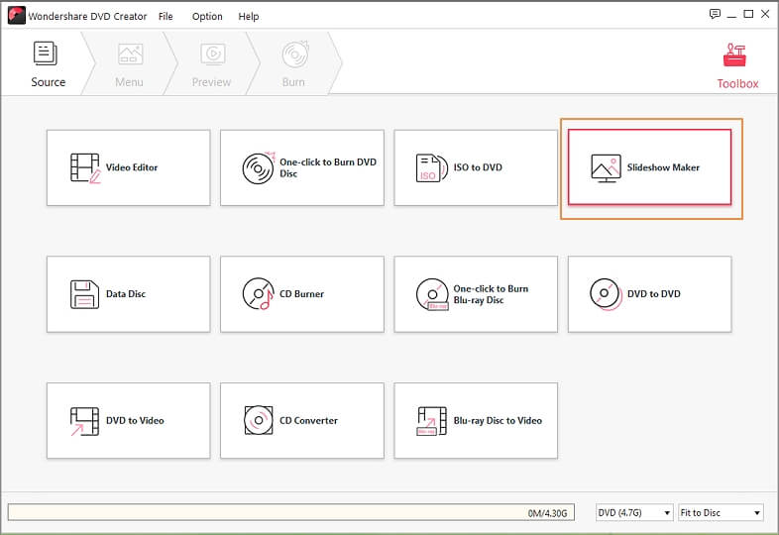The image size is (779, 535).
Task: Open the Option menu
Action: coord(207,17)
